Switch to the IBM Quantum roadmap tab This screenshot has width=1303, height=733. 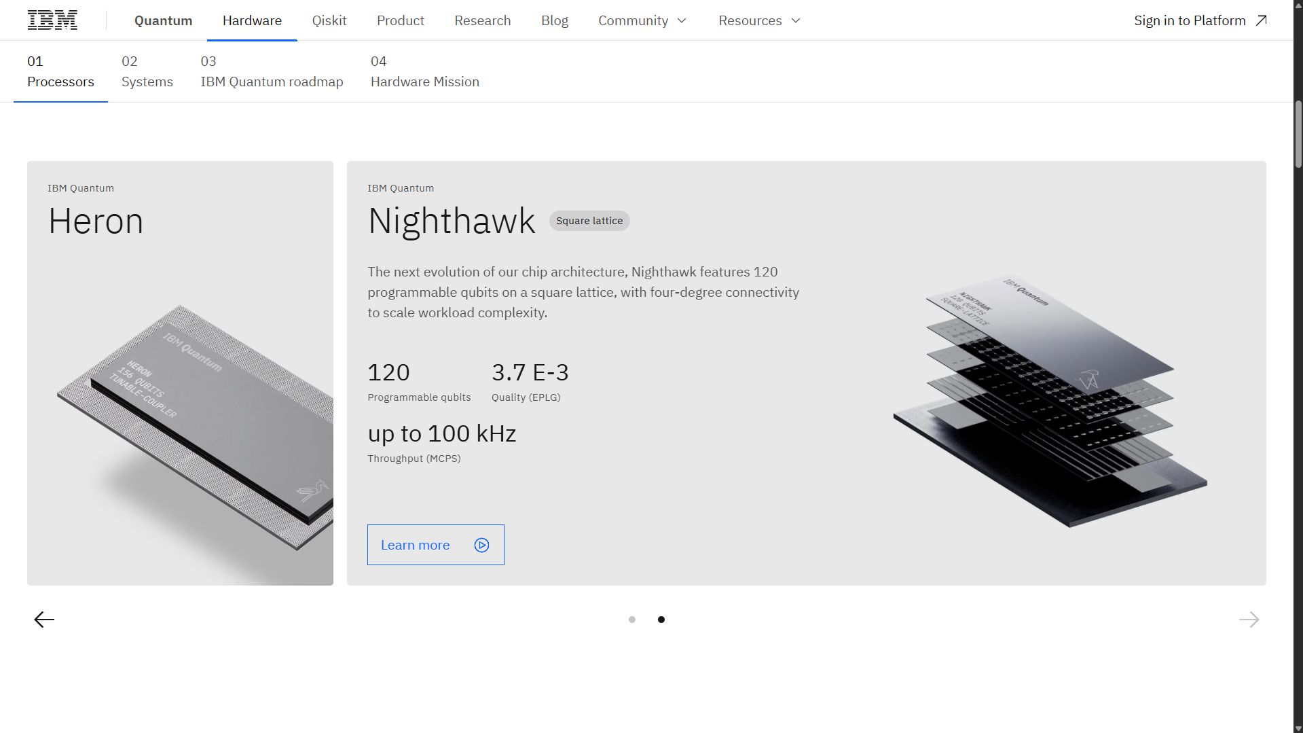click(272, 71)
